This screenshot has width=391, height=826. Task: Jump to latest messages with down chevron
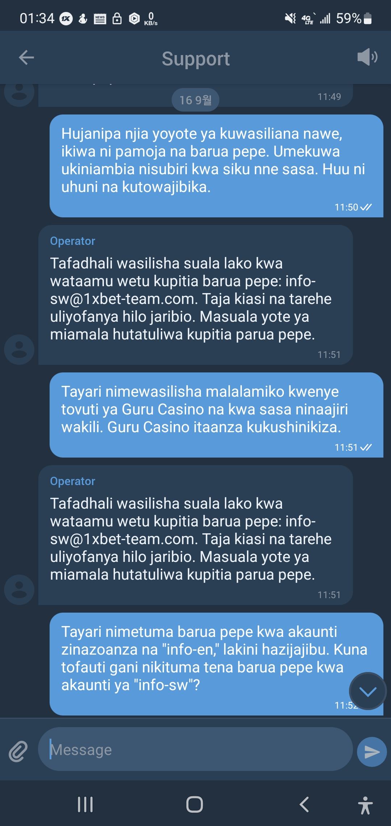pos(368,691)
